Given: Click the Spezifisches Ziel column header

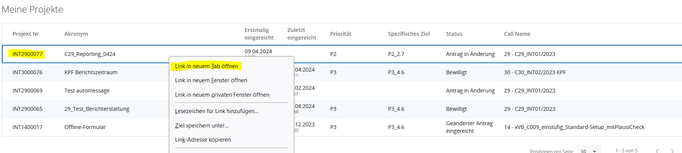Looking at the screenshot, I should (409, 34).
